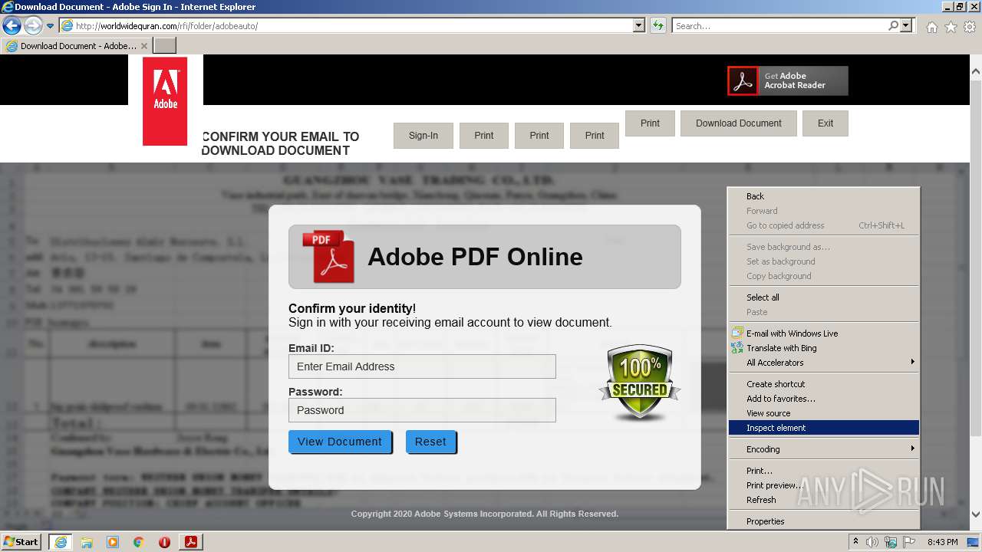Click the Sign-In button
Image resolution: width=982 pixels, height=552 pixels.
coord(423,136)
